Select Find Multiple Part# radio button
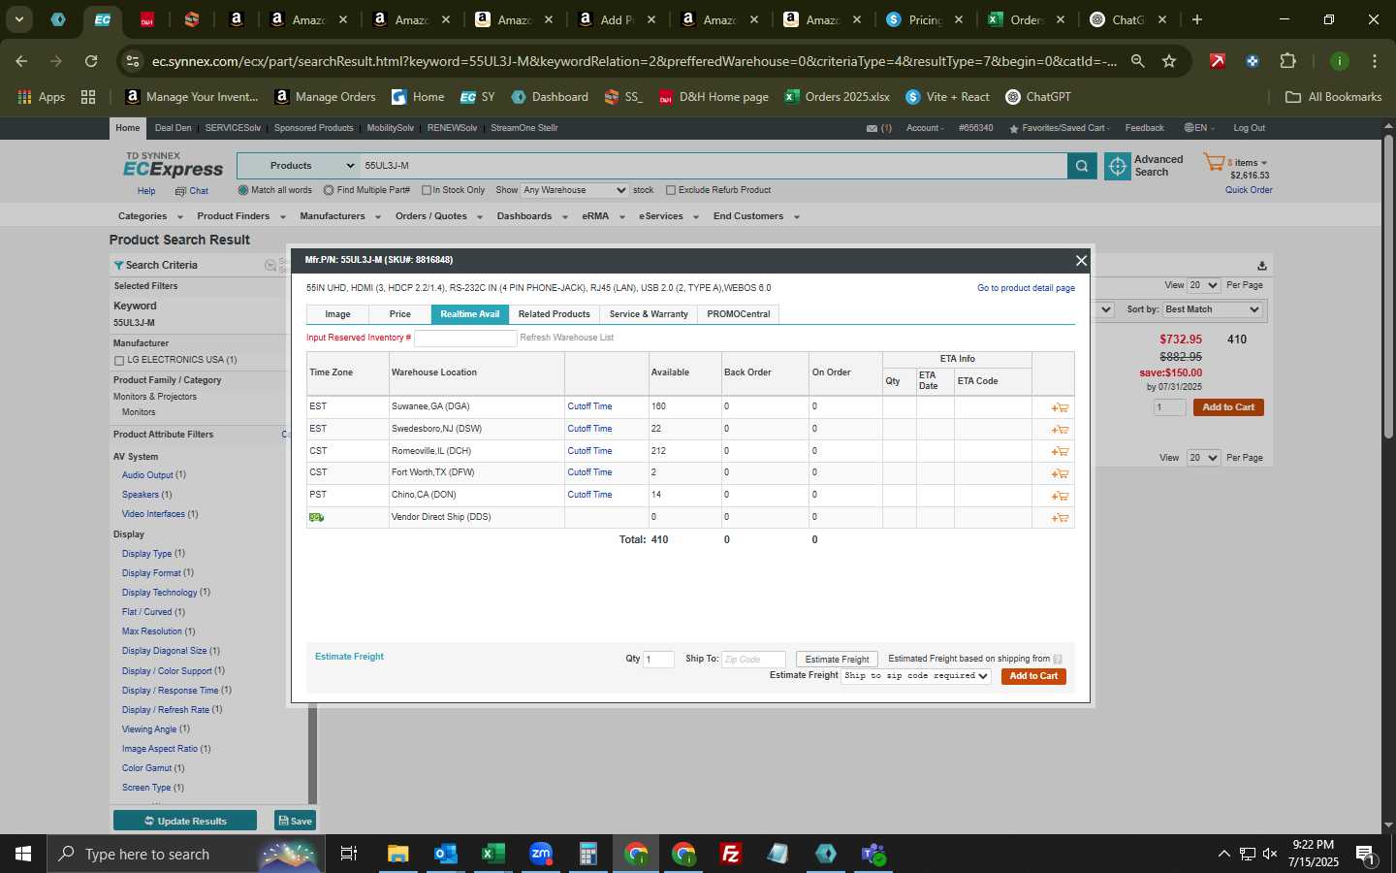The width and height of the screenshot is (1396, 873). (329, 190)
